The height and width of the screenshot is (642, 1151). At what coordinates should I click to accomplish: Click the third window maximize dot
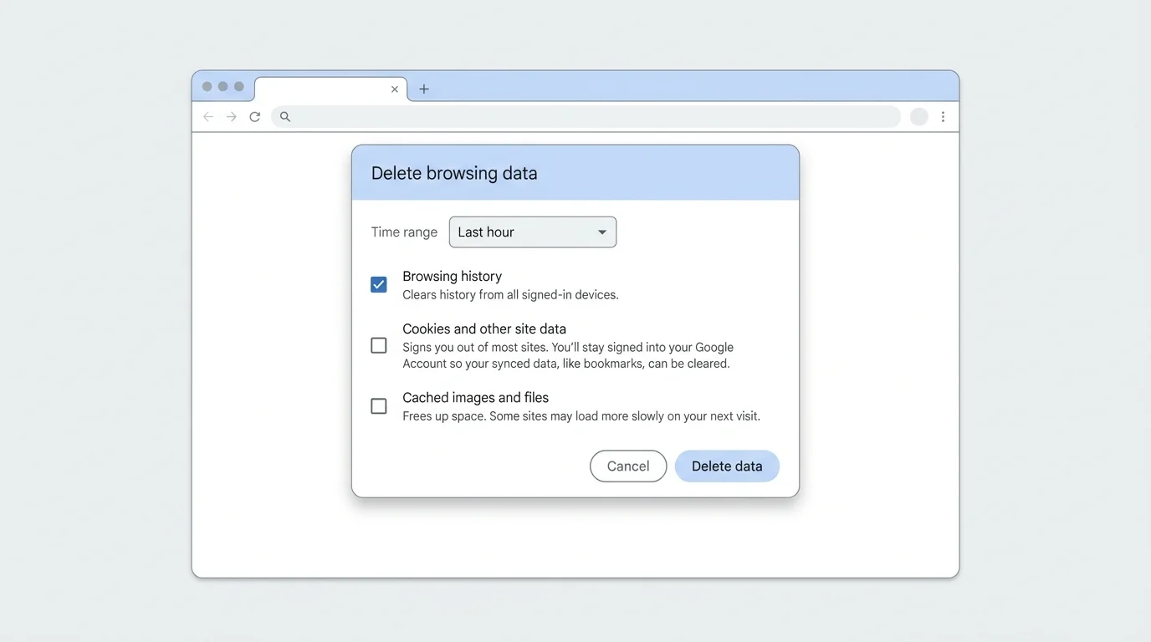coord(238,86)
